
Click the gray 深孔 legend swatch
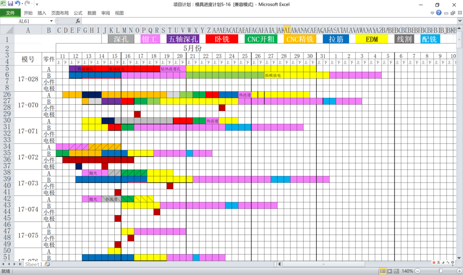[x=121, y=39]
